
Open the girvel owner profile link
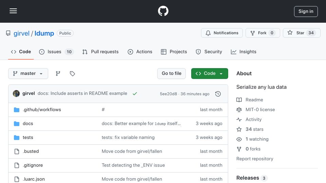pos(21,34)
